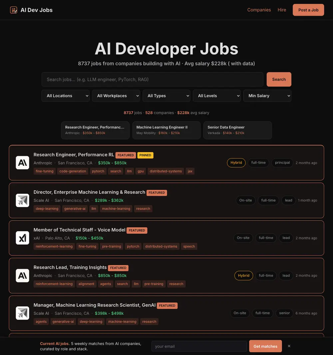The image size is (333, 355).
Task: Go to Companies page
Action: pyautogui.click(x=259, y=10)
